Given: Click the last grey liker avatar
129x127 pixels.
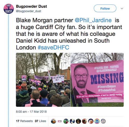Looking at the screenshot, I should [103, 121].
